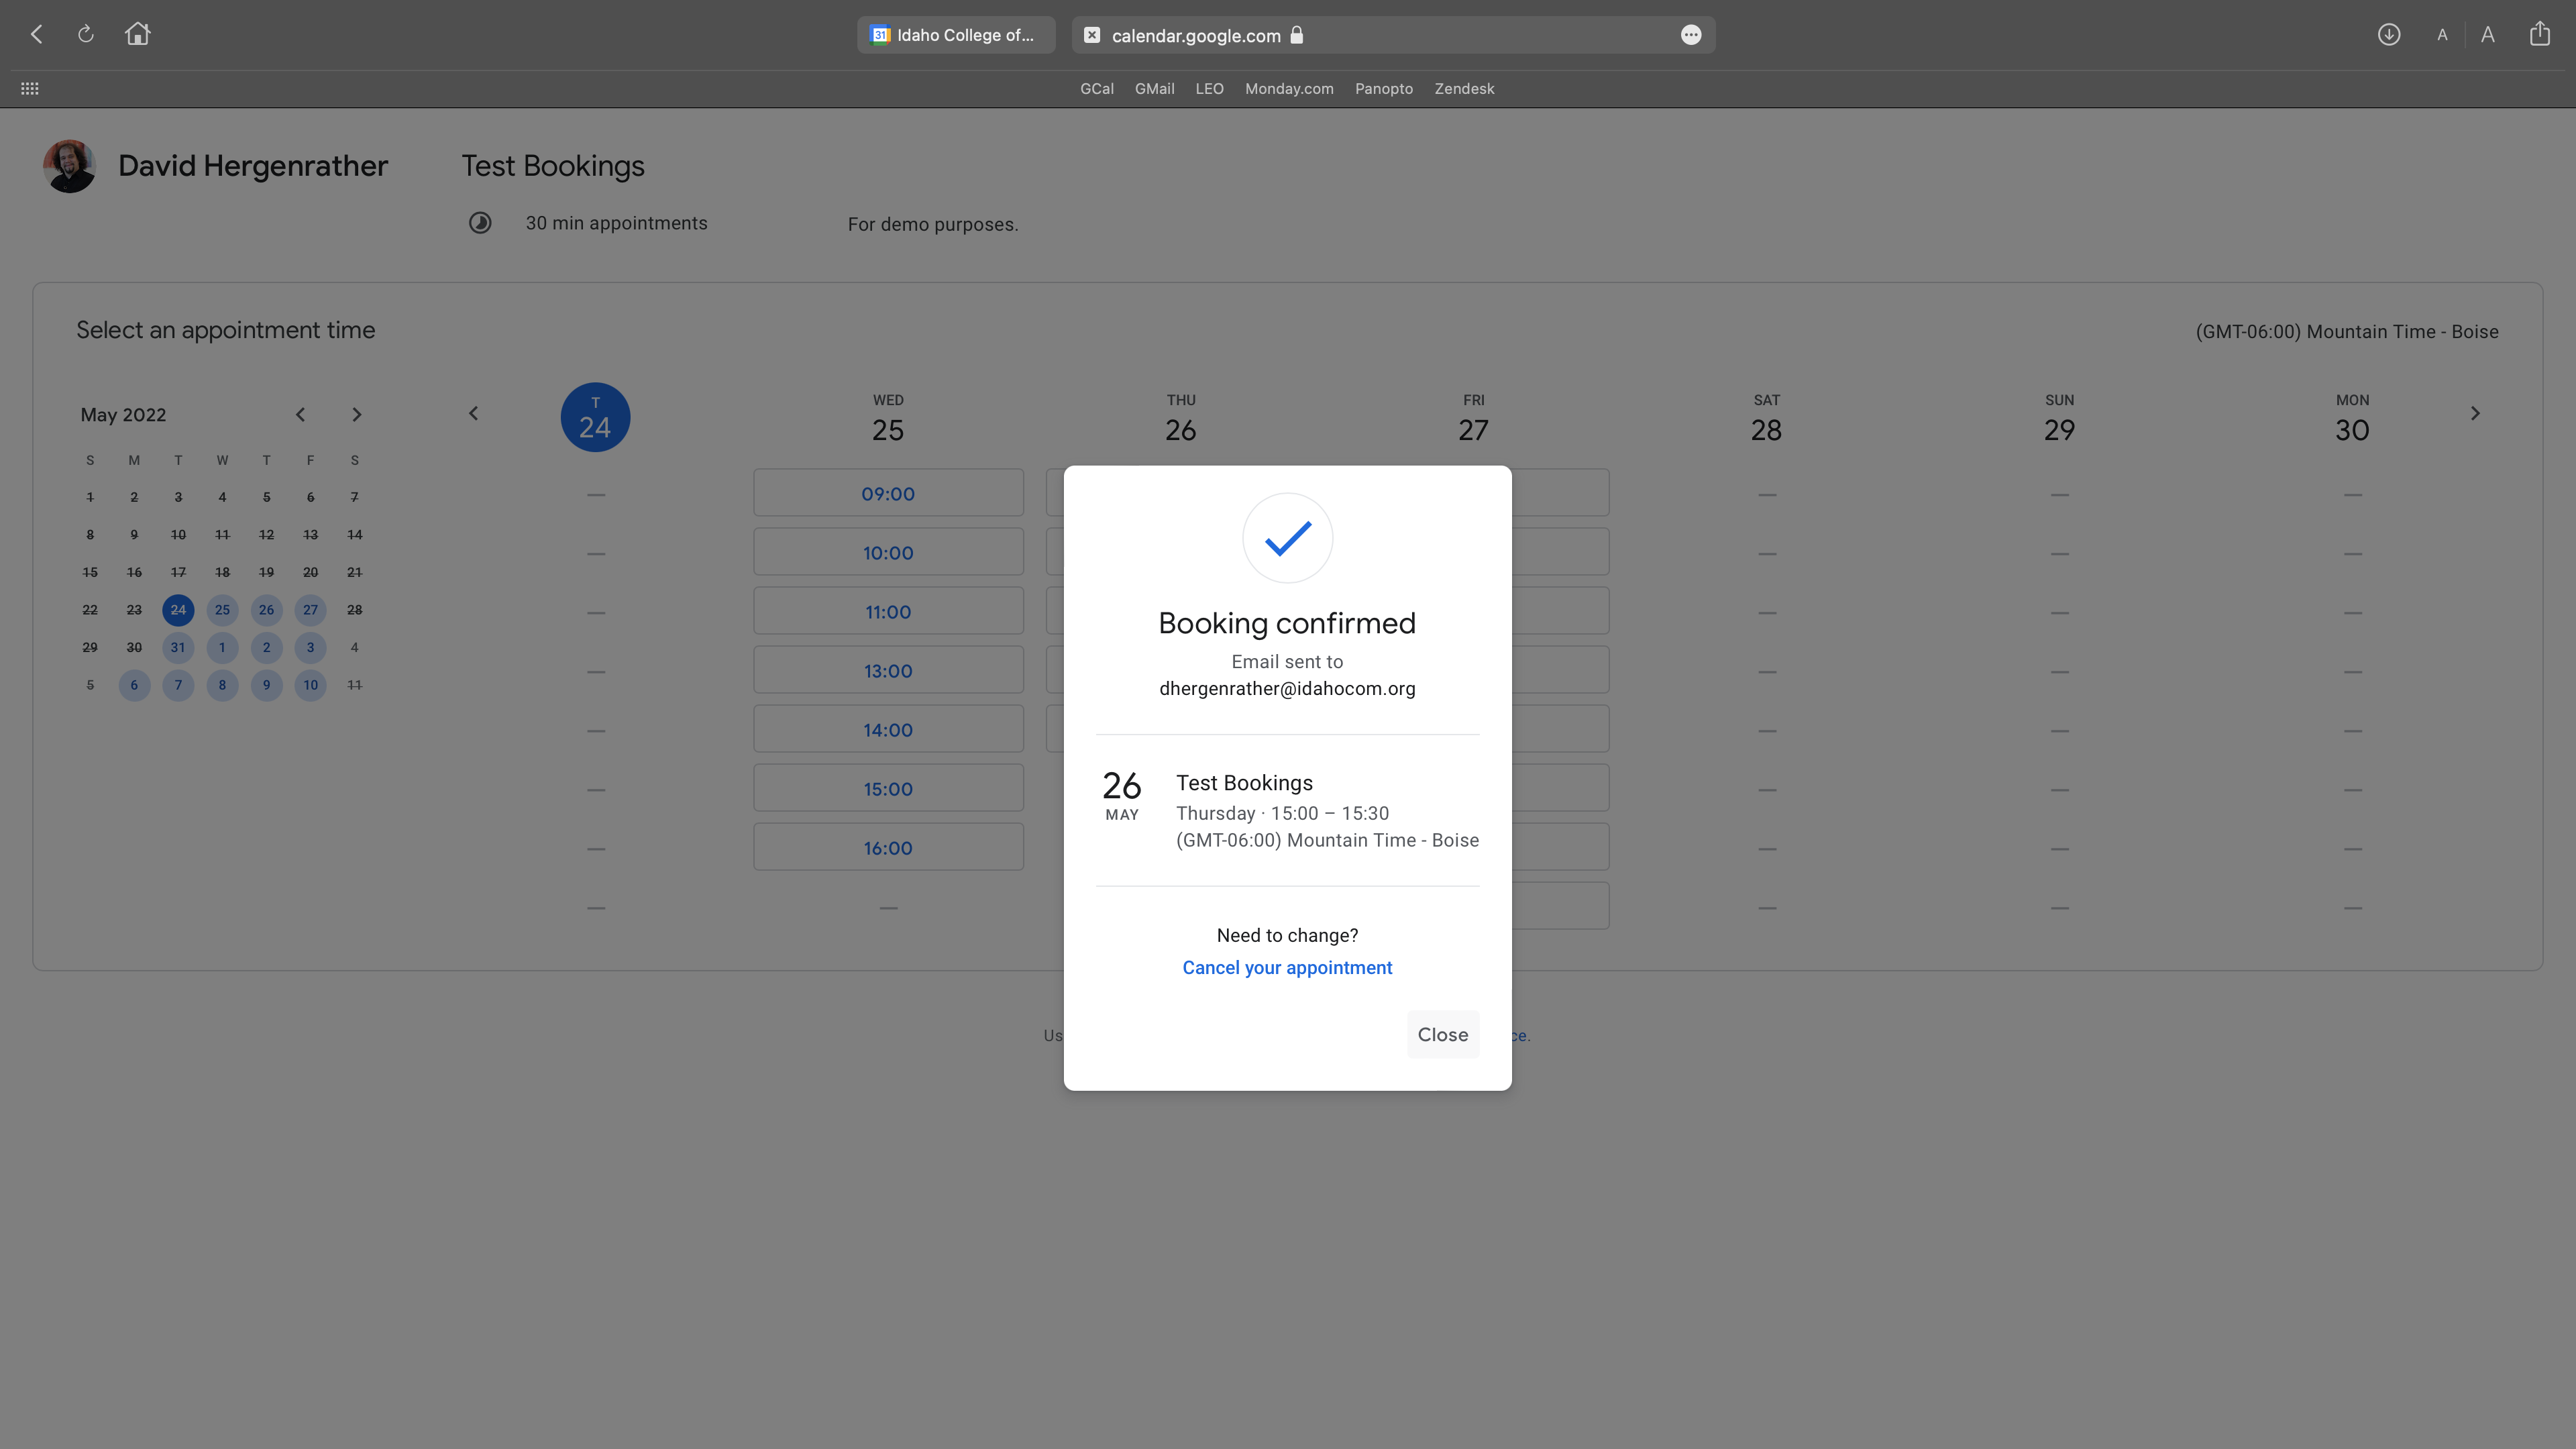Open the Monday.com bookmark
The width and height of the screenshot is (2576, 1449).
click(x=1289, y=89)
